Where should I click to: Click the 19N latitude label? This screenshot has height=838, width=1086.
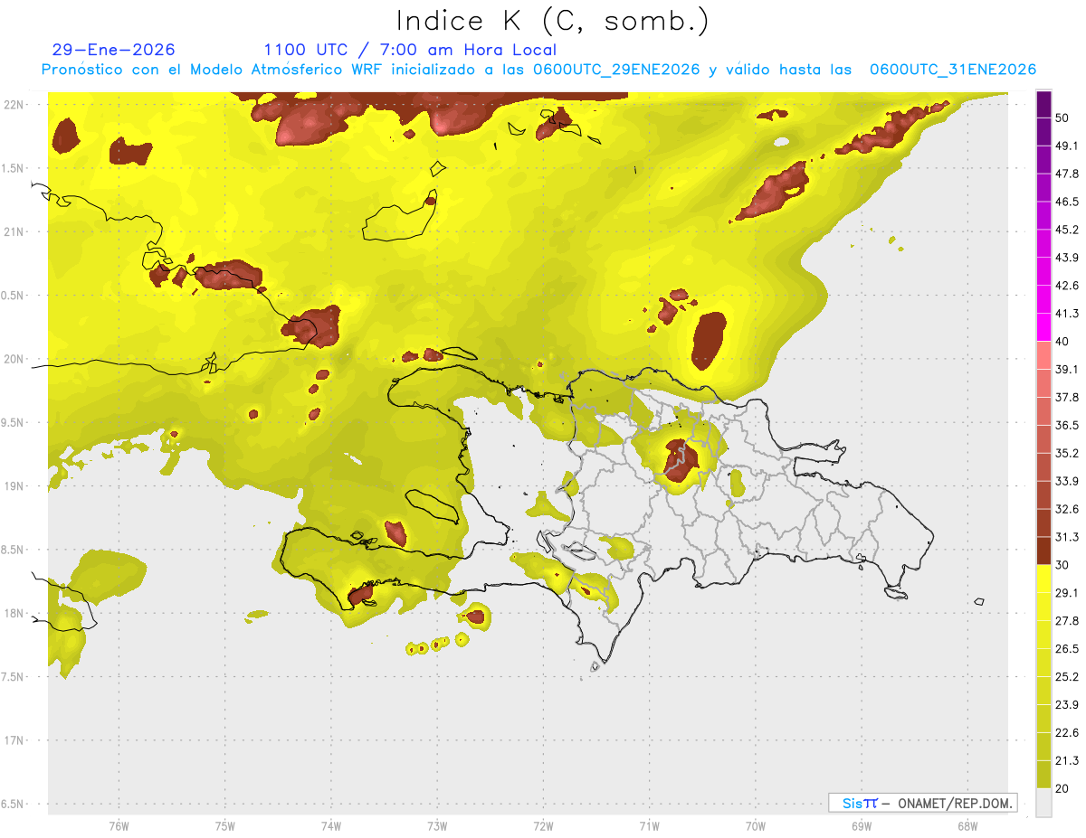tap(14, 486)
